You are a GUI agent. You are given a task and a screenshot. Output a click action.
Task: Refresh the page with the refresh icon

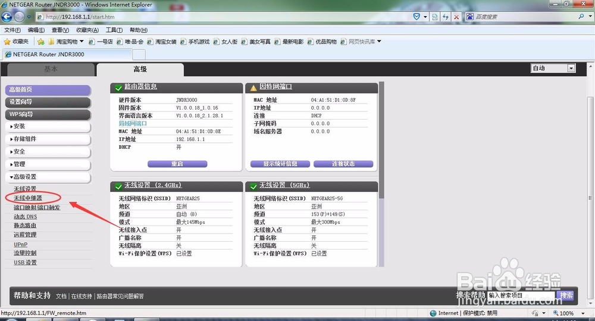(446, 17)
